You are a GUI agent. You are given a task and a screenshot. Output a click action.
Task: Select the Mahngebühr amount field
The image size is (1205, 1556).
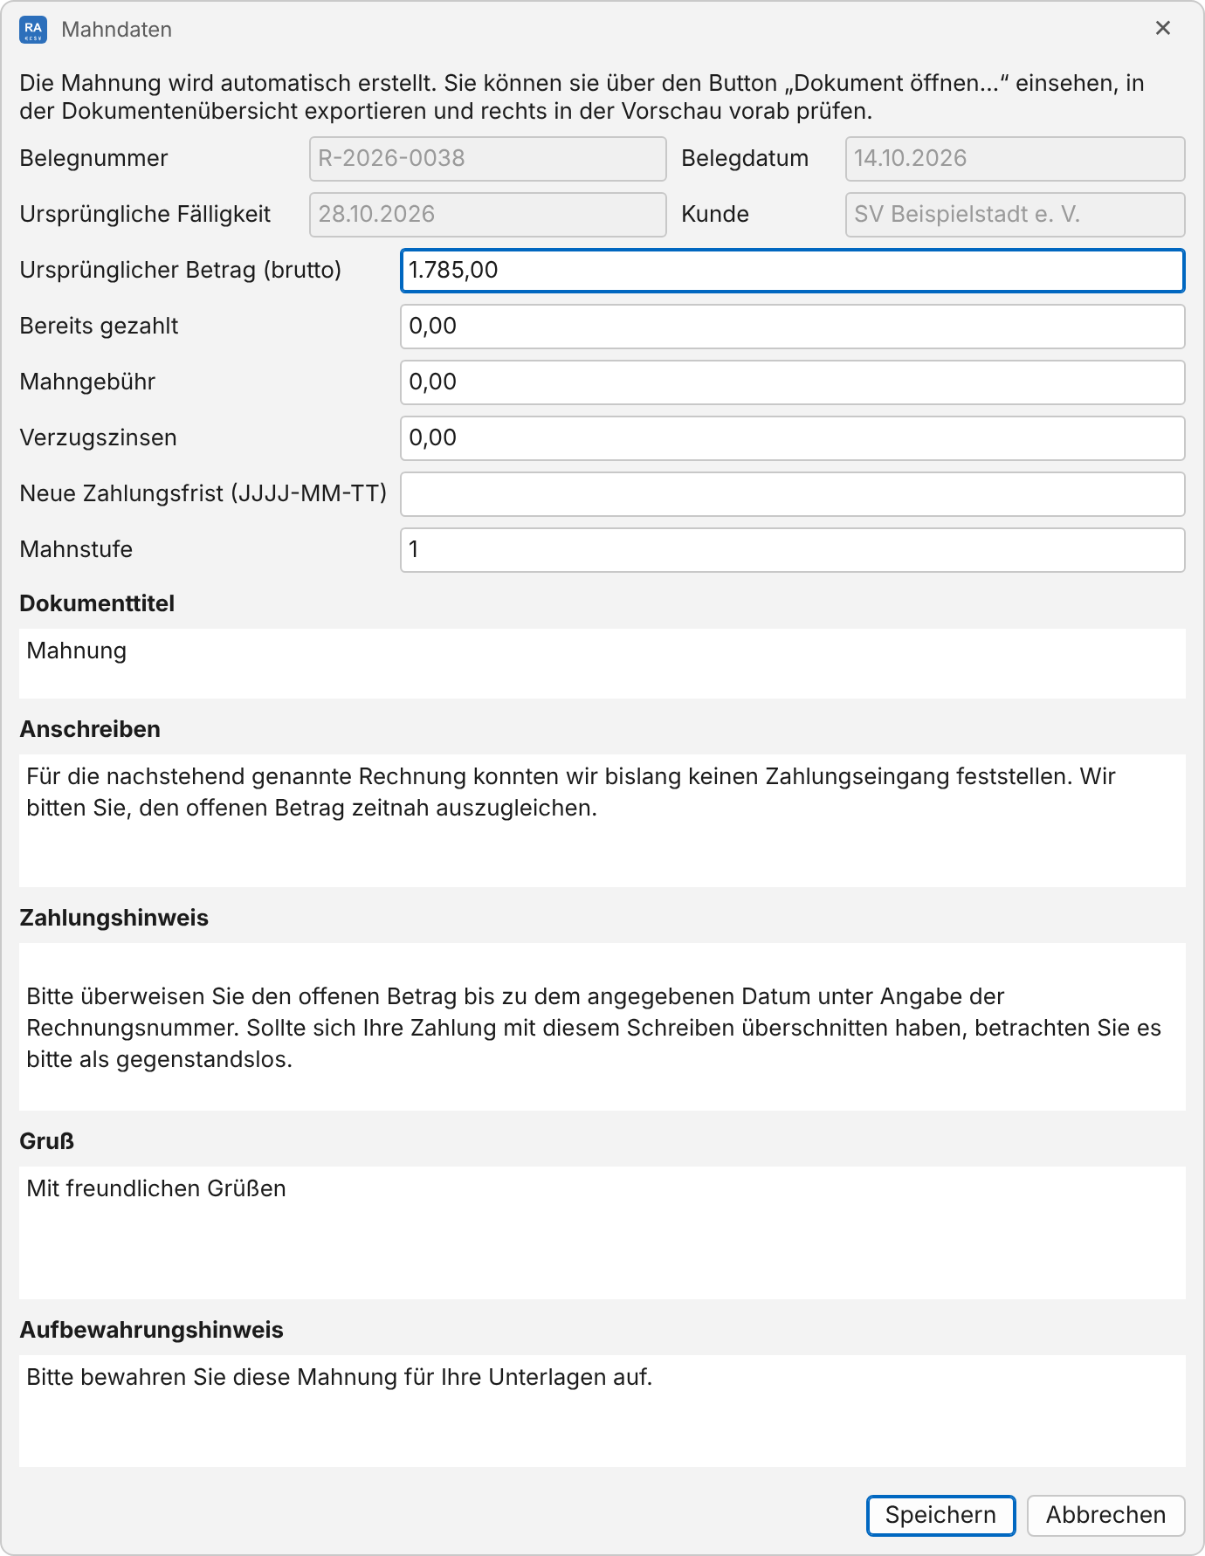click(793, 382)
